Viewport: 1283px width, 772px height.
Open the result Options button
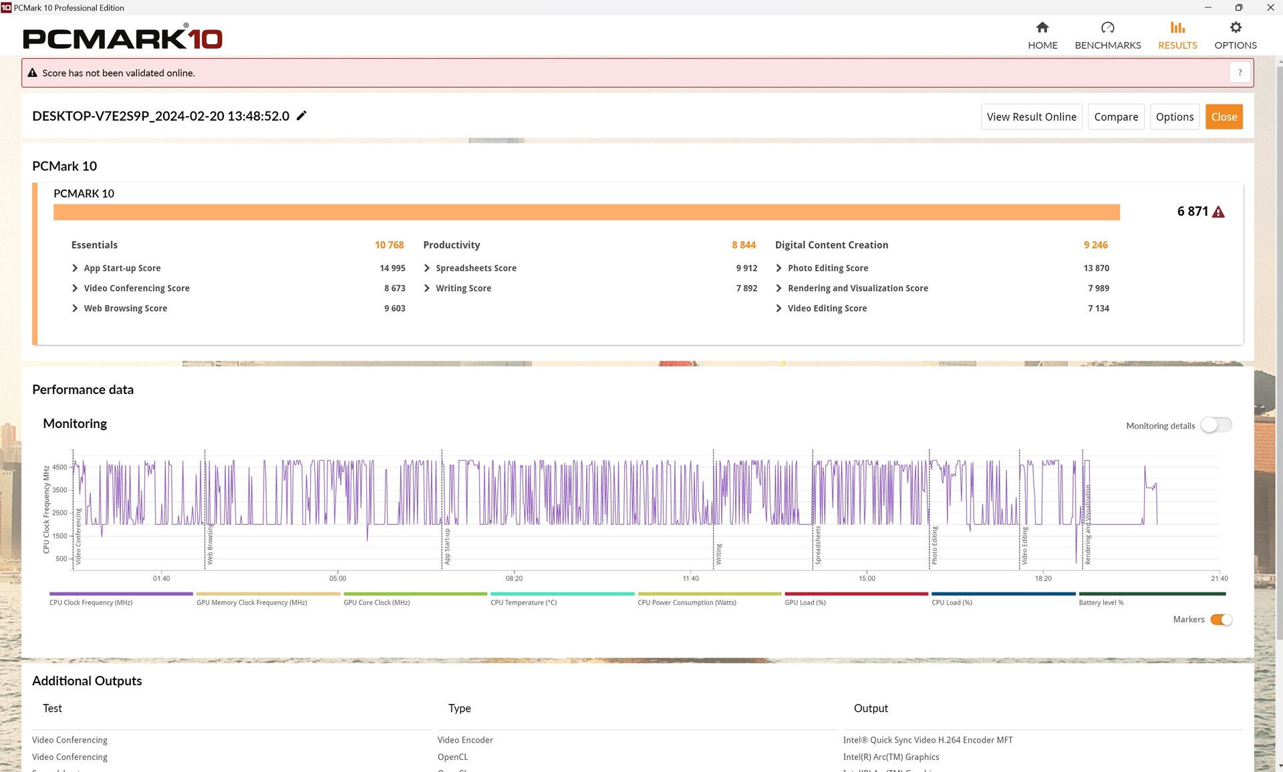1174,117
